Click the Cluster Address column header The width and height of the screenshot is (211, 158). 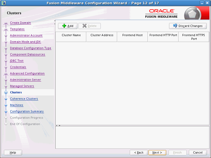[102, 37]
